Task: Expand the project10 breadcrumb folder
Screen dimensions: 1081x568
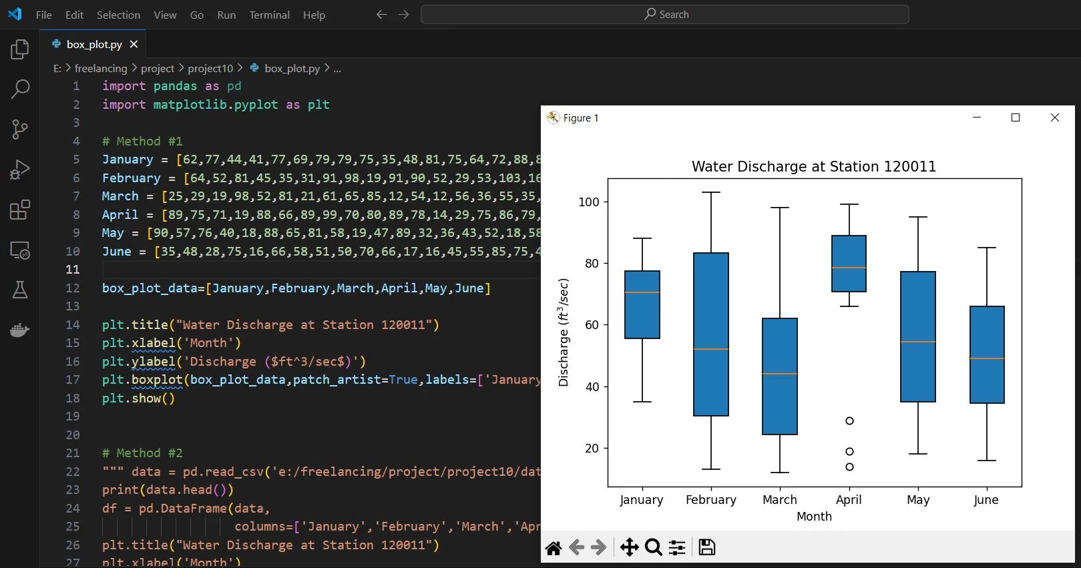Action: coord(210,68)
